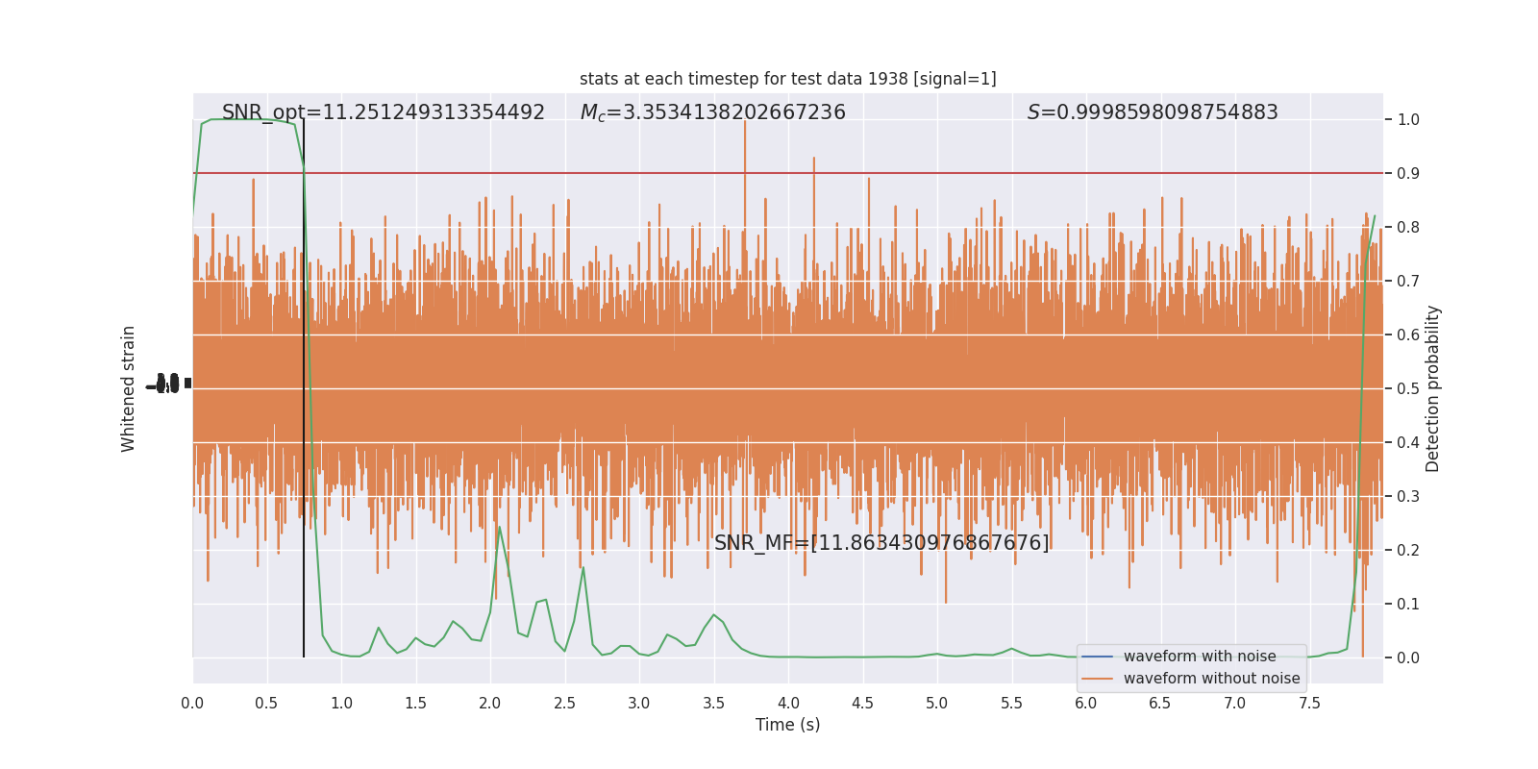Click the 'Whitened strain' y-axis label
Viewport: 1538px width, 769px height.
pos(129,388)
